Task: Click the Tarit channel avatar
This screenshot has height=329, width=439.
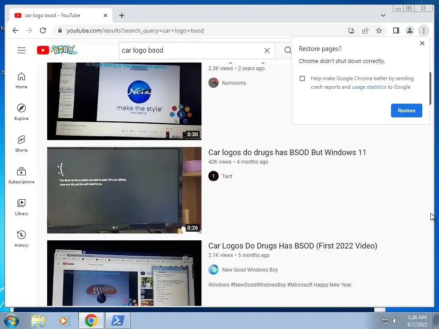Action: click(x=213, y=176)
